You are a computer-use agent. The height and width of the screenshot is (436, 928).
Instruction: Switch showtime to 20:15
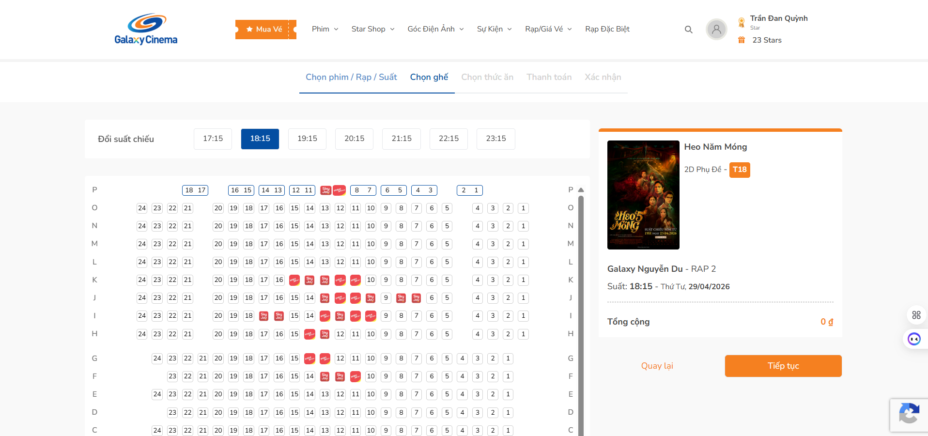(355, 139)
